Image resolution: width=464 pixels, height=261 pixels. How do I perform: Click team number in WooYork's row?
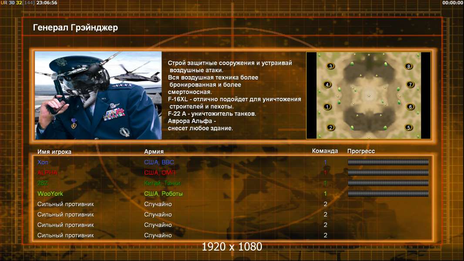pyautogui.click(x=325, y=194)
